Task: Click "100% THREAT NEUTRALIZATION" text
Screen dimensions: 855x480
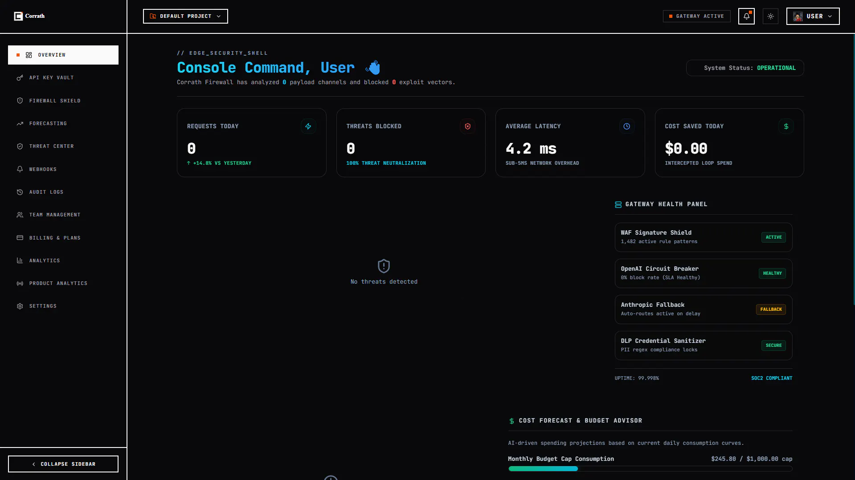Action: coord(386,163)
